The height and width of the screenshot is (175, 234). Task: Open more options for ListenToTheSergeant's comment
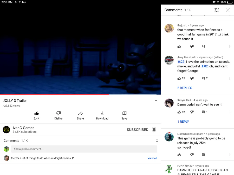pyautogui.click(x=230, y=155)
